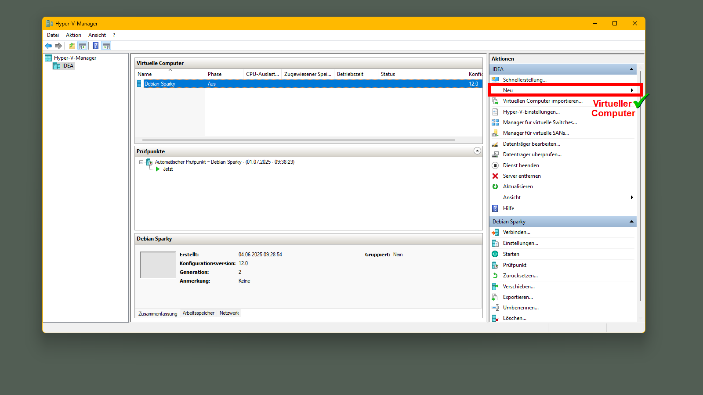The image size is (703, 395).
Task: Click the Löschen icon for Debian Sparky
Action: click(495, 318)
